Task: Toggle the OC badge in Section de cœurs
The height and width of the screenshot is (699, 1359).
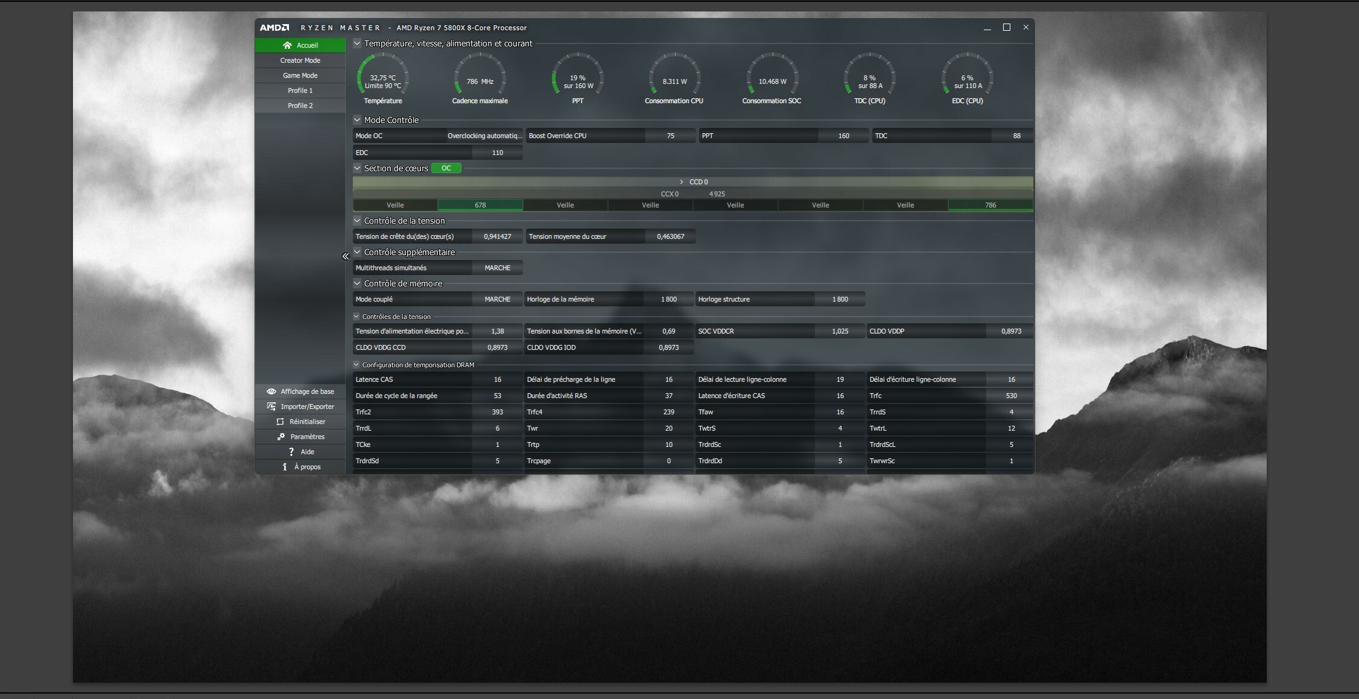Action: click(x=446, y=168)
